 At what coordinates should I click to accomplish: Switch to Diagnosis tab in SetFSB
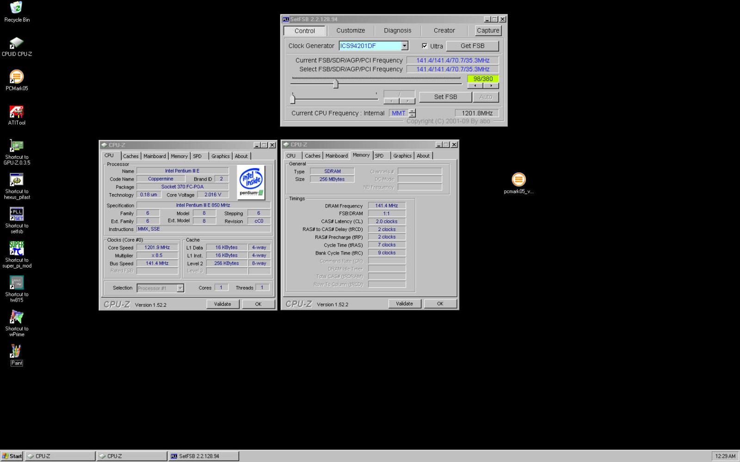[397, 30]
